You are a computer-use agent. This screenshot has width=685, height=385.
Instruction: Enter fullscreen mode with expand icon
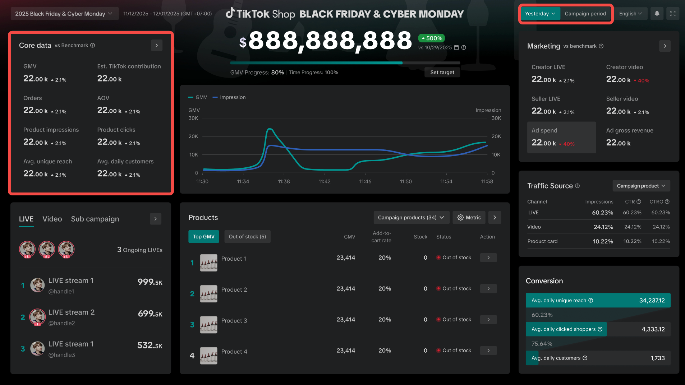[673, 14]
